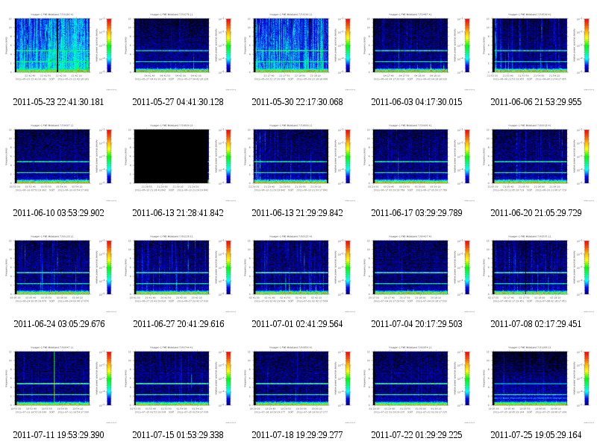Click the caption 2011-06-20 21:05:29.729
Image resolution: width=597 pixels, height=444 pixels.
tap(536, 213)
